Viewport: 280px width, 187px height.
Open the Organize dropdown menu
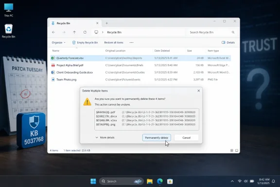coord(58,42)
